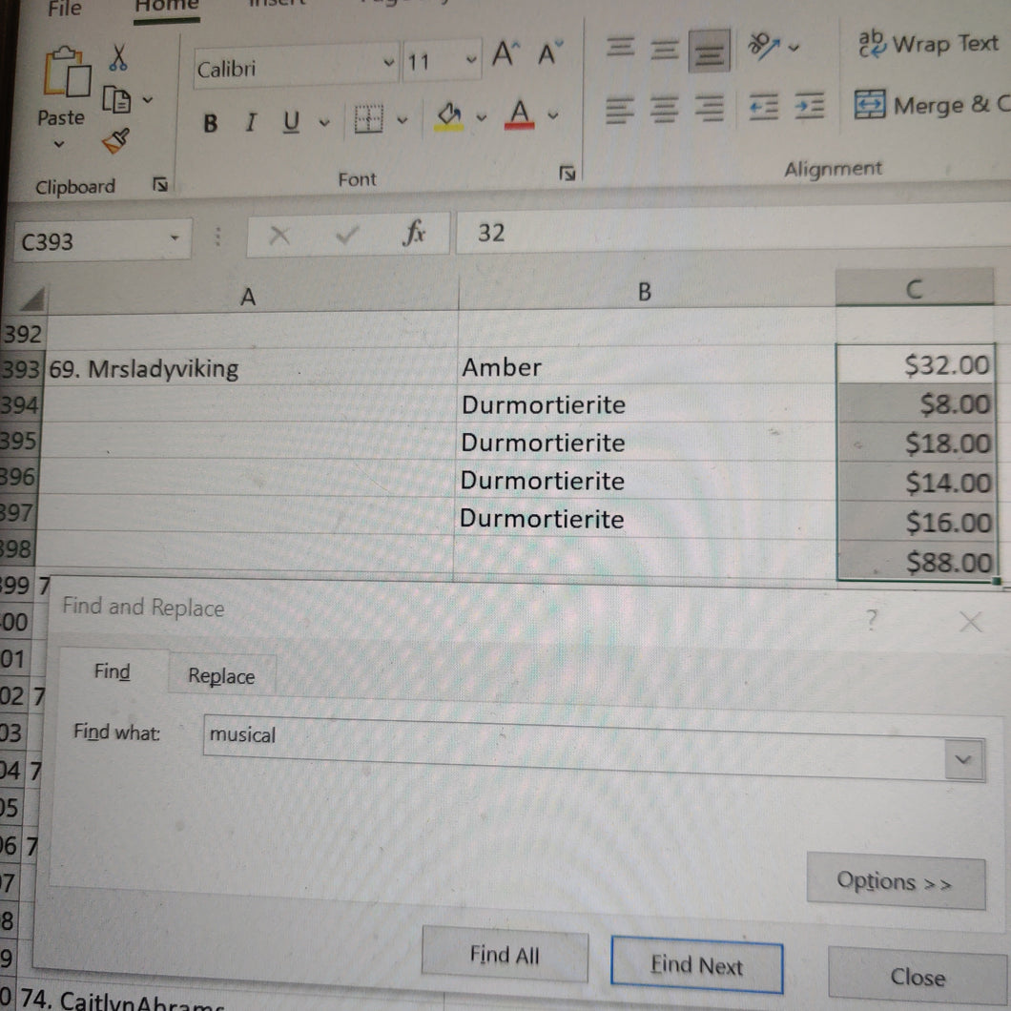The height and width of the screenshot is (1011, 1011).
Task: Apply cell Borders icon
Action: 369,119
